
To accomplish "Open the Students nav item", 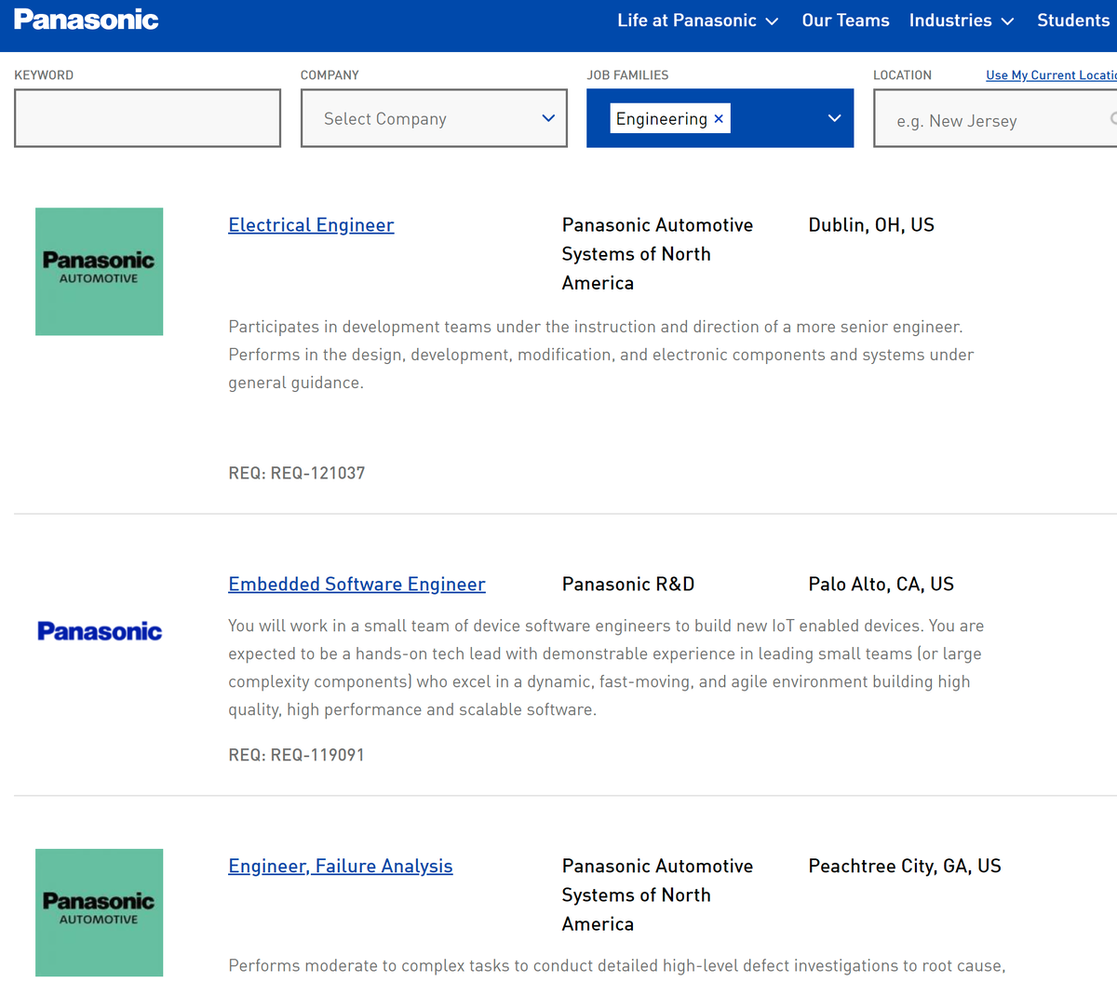I will (x=1073, y=20).
